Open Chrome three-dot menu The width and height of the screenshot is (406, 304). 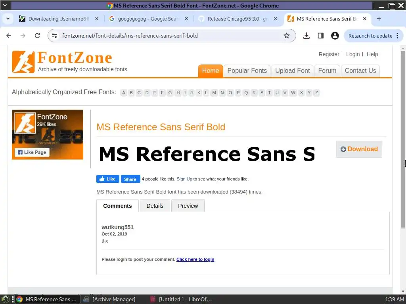click(397, 36)
